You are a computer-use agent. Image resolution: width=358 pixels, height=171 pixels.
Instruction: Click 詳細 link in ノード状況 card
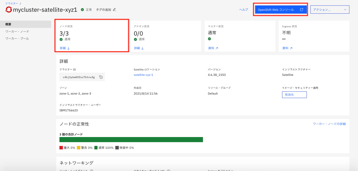[x=64, y=48]
